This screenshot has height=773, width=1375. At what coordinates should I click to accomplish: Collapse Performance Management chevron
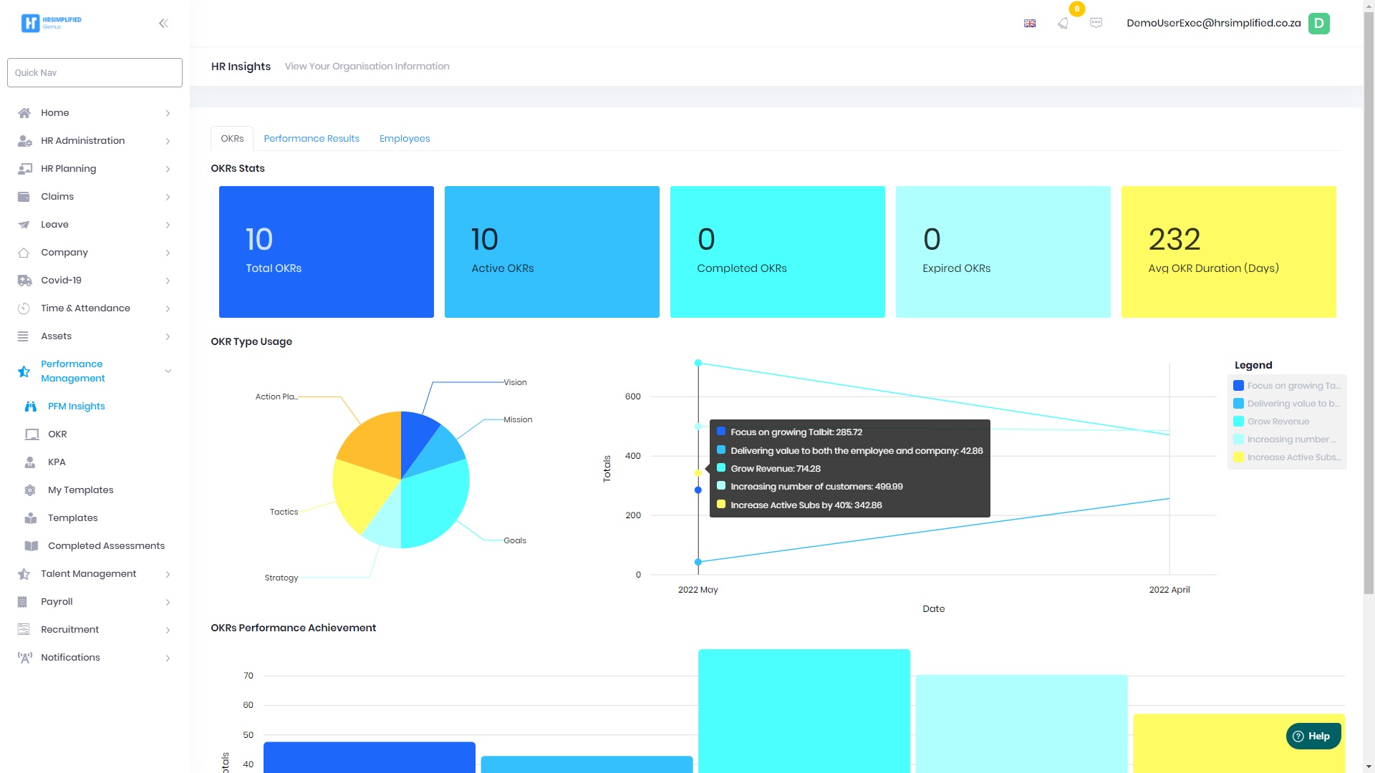pyautogui.click(x=168, y=371)
